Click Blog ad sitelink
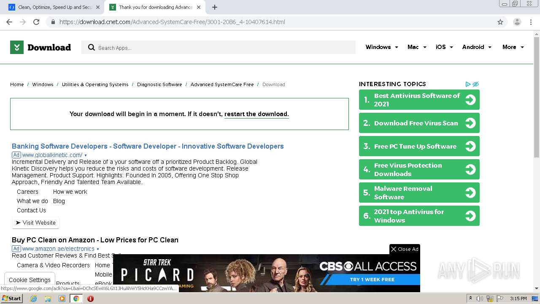 59,201
